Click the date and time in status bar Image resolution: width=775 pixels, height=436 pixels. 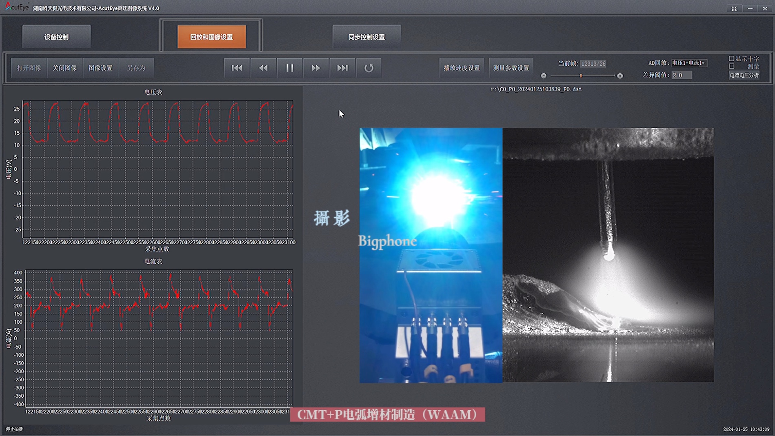(746, 429)
